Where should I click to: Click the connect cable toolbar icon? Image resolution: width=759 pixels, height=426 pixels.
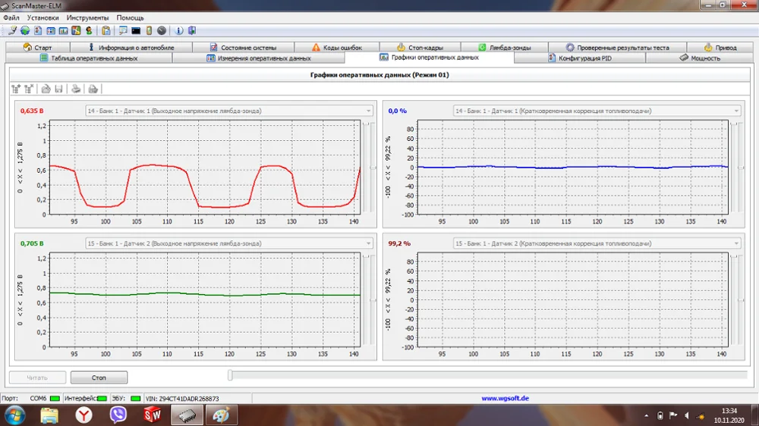click(x=12, y=30)
